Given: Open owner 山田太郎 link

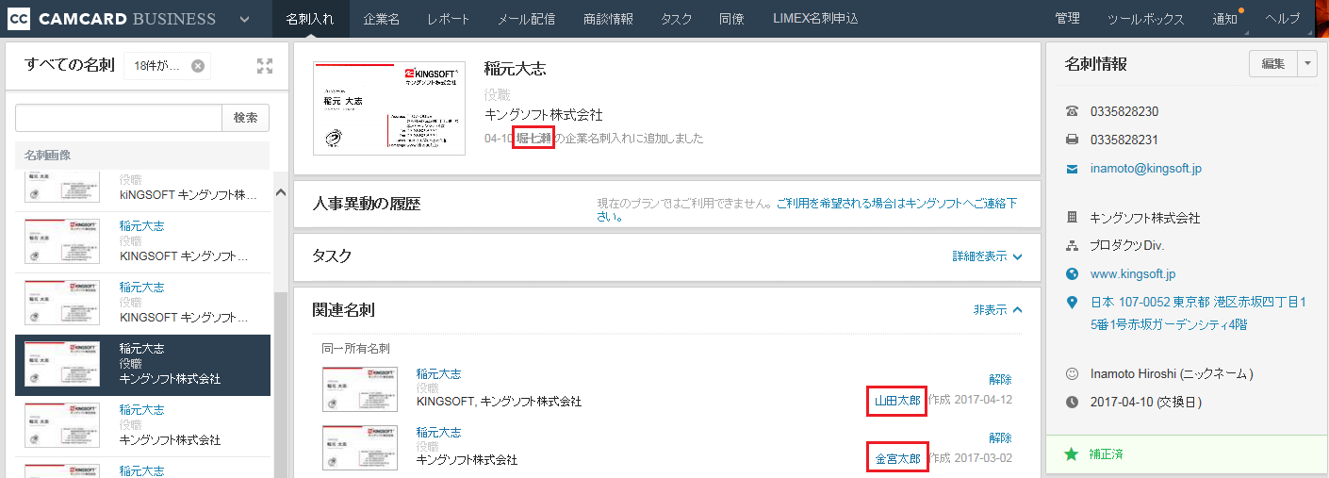Looking at the screenshot, I should click(x=897, y=401).
